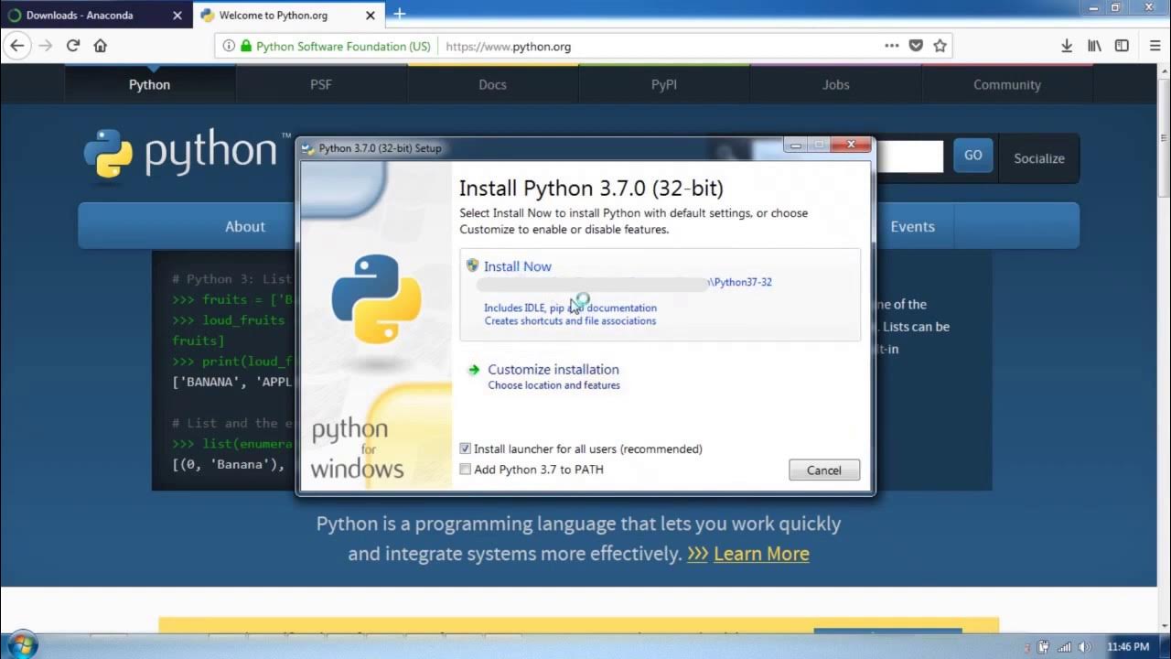Close the Downloads - Anaconda tab

tap(177, 16)
